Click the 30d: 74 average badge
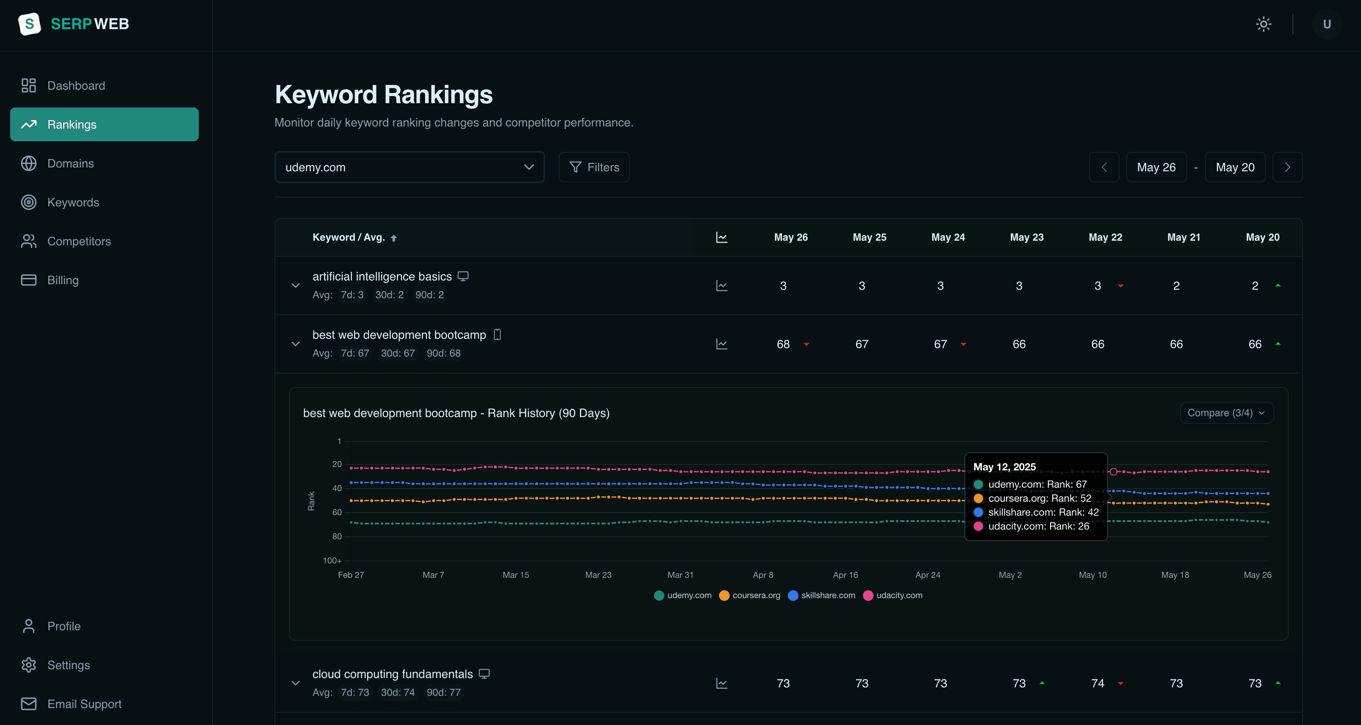This screenshot has height=725, width=1361. pyautogui.click(x=397, y=693)
